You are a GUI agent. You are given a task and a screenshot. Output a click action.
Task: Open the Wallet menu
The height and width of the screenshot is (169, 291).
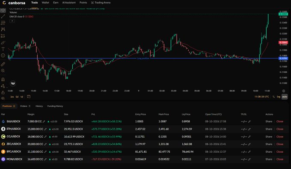45,3
